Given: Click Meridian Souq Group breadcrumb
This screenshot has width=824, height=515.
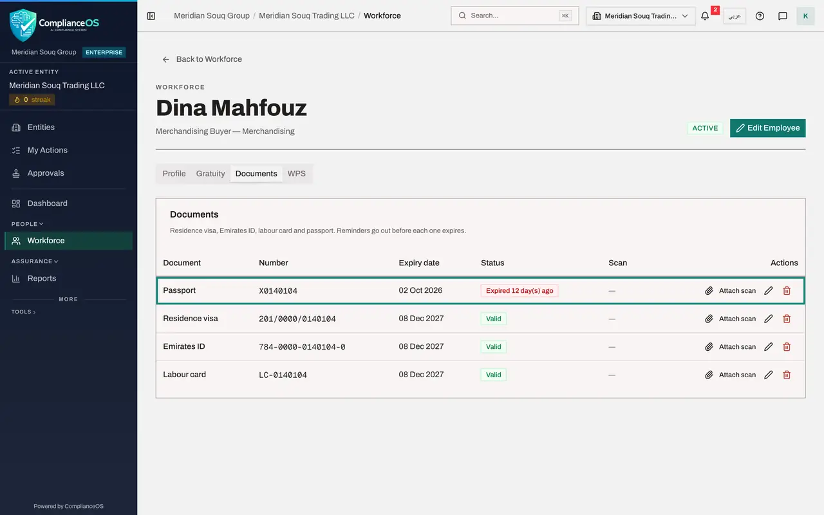Looking at the screenshot, I should pos(212,15).
